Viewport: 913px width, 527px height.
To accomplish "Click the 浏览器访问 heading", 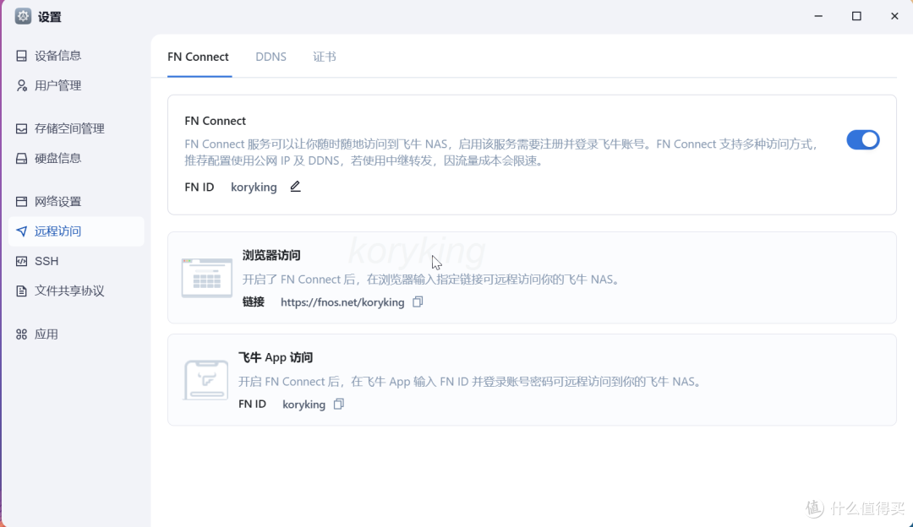I will 271,255.
